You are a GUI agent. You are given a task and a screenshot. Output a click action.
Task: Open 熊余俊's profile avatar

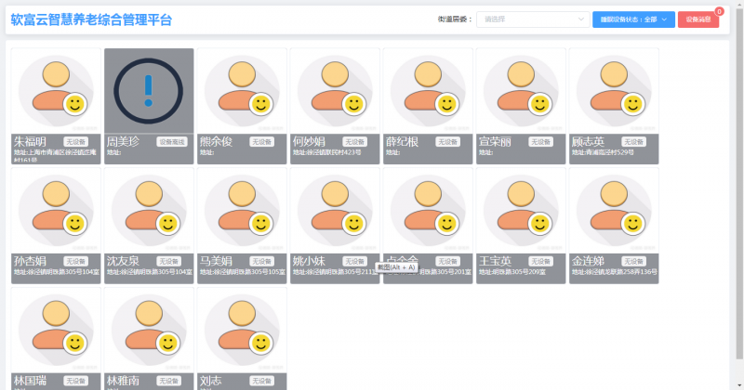[x=241, y=90]
